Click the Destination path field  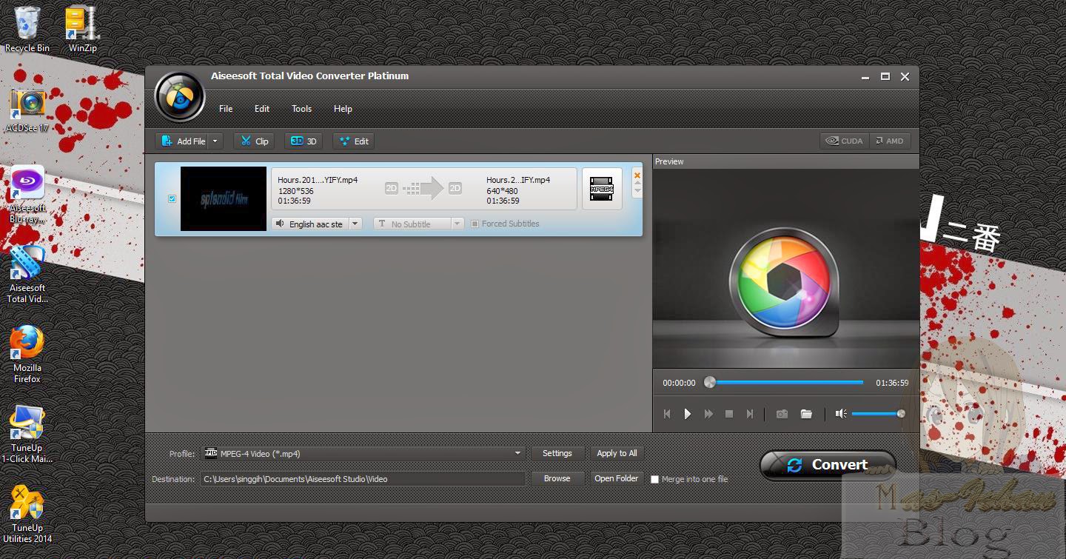(363, 479)
